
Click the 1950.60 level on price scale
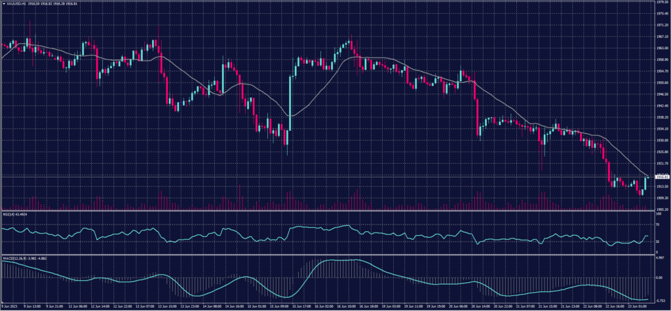tap(662, 83)
